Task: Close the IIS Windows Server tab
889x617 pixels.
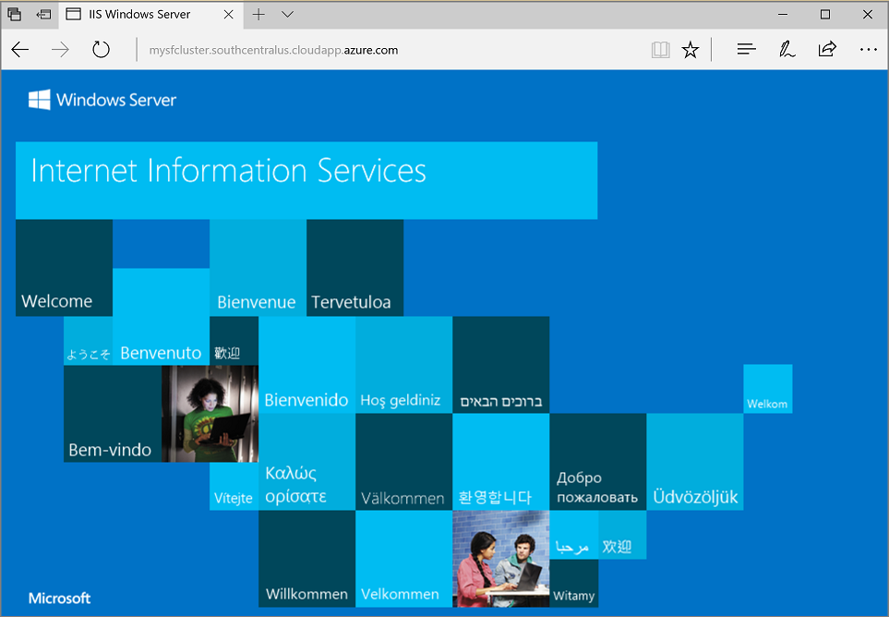Action: [x=228, y=15]
